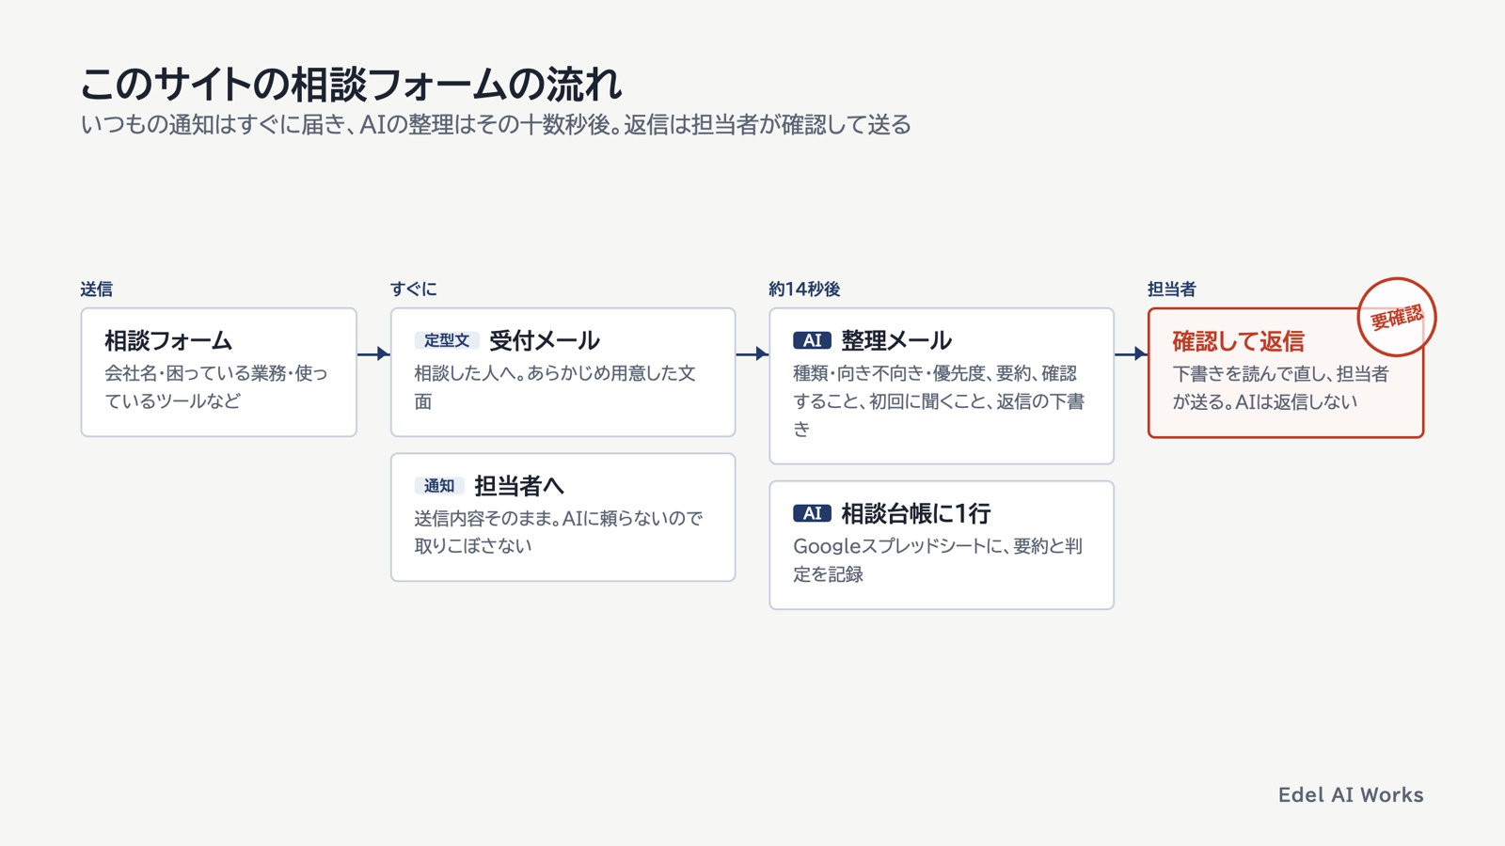This screenshot has height=846, width=1505.
Task: Click the 約14秒後 step label
Action: click(804, 289)
